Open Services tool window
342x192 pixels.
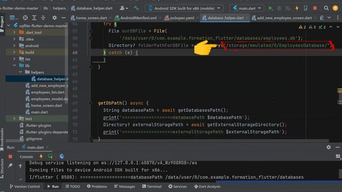[x=177, y=186]
